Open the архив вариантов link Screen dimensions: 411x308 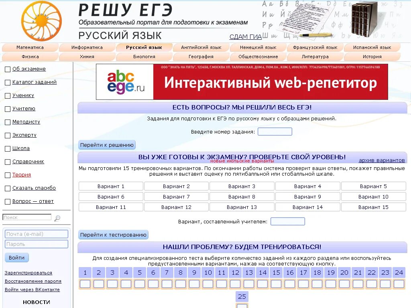pos(382,160)
